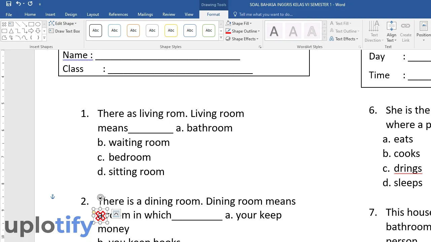This screenshot has width=431, height=242.
Task: Click the Save icon in the title bar
Action: click(x=9, y=4)
